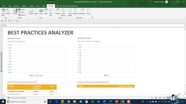Expand the Fonts theme dropdown
The width and height of the screenshot is (186, 104).
pos(22,12)
